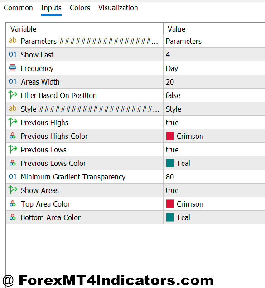
Task: Switch to the Colors tab
Action: pyautogui.click(x=80, y=8)
